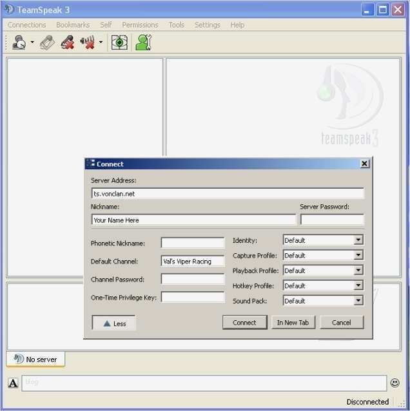Image resolution: width=410 pixels, height=411 pixels.
Task: Click the Disconnected status bar text
Action: [x=367, y=402]
